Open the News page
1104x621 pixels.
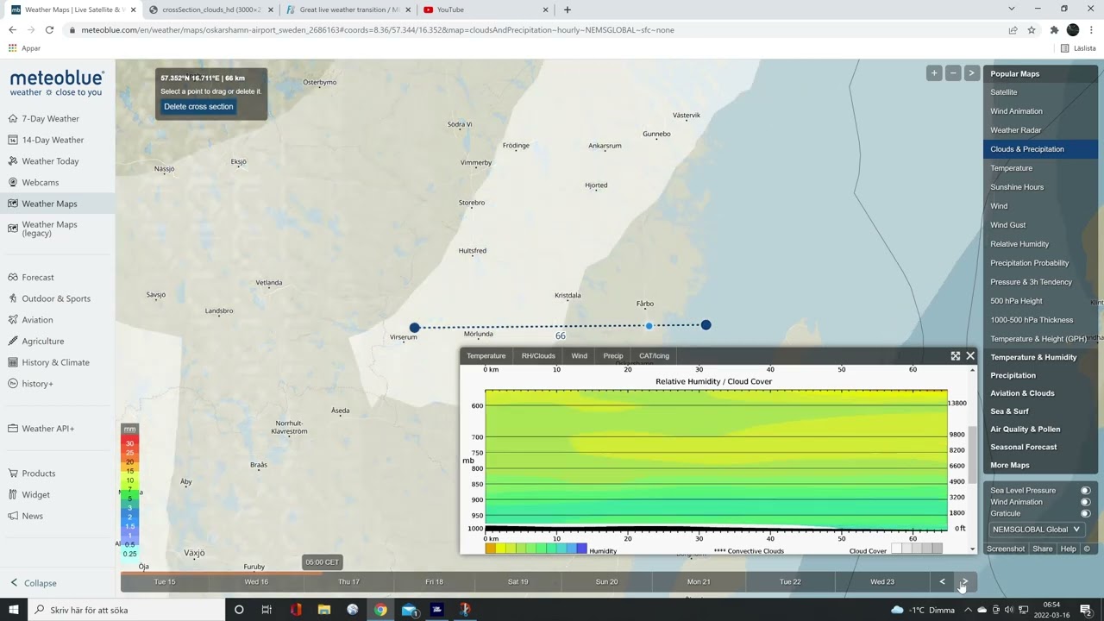click(33, 516)
